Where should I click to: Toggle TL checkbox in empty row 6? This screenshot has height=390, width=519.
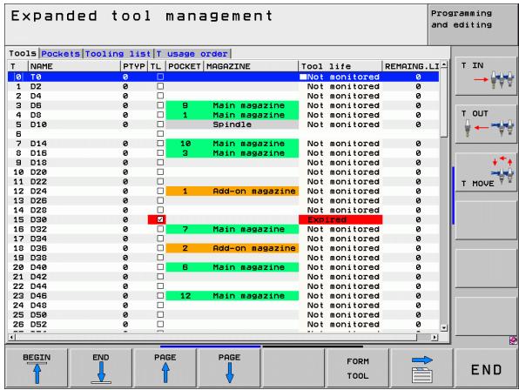click(160, 134)
